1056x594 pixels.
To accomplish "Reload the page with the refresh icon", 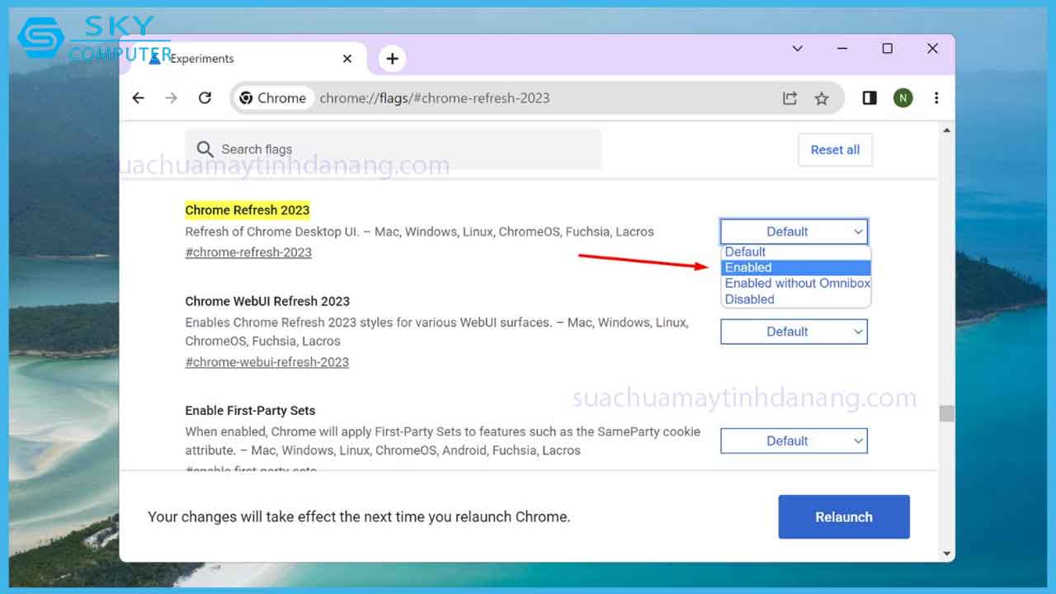I will (x=205, y=98).
